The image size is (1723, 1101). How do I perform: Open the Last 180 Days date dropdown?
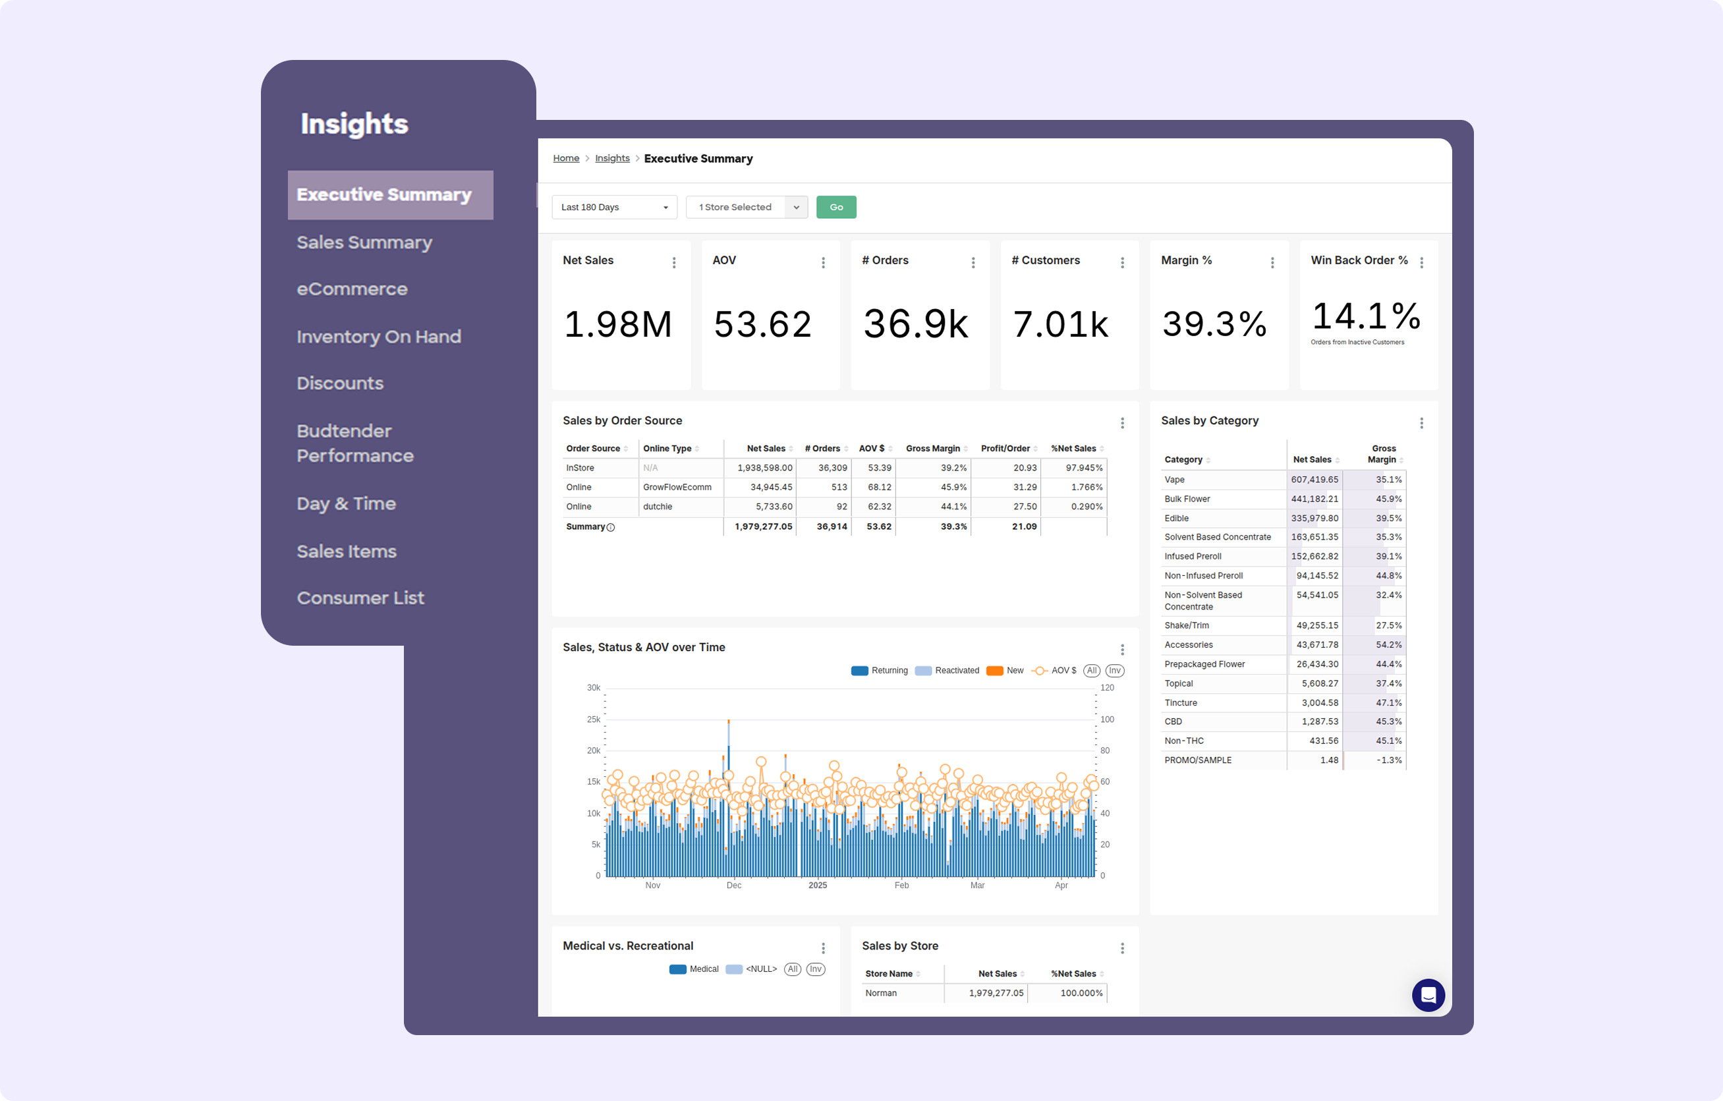(614, 207)
